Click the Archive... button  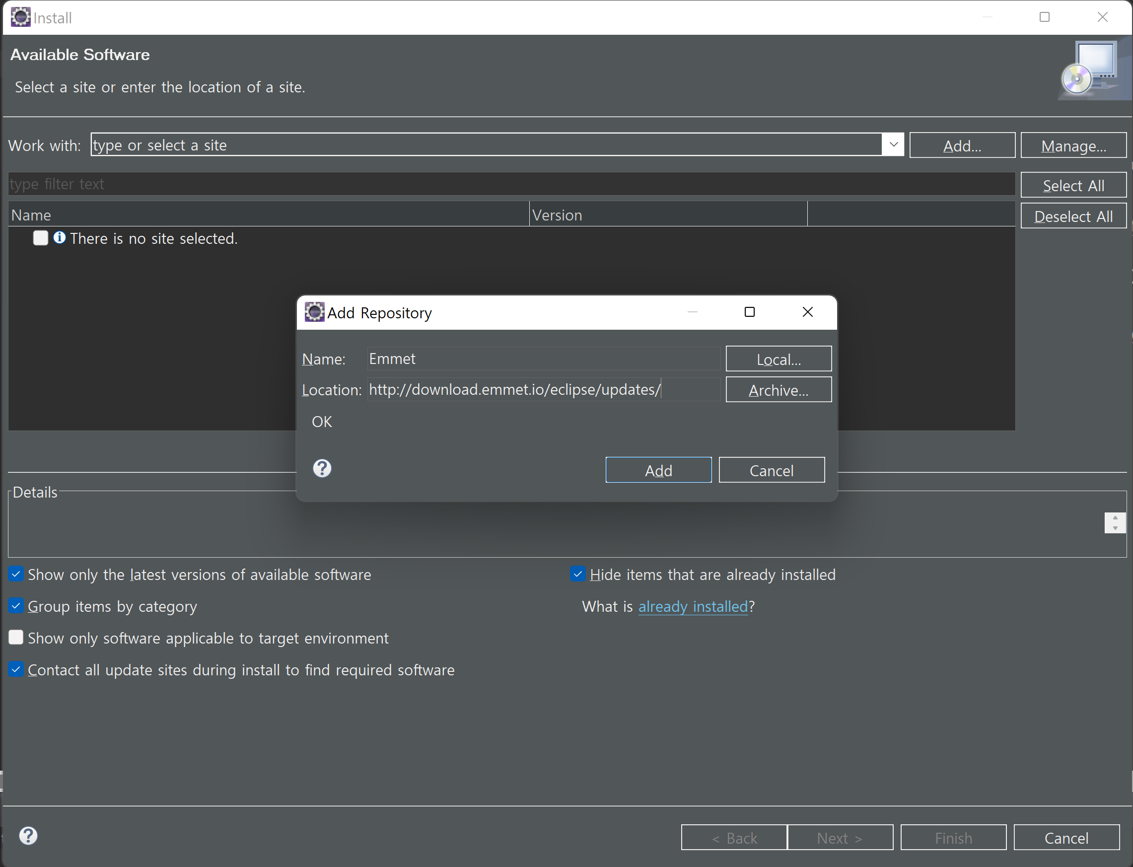pos(778,390)
